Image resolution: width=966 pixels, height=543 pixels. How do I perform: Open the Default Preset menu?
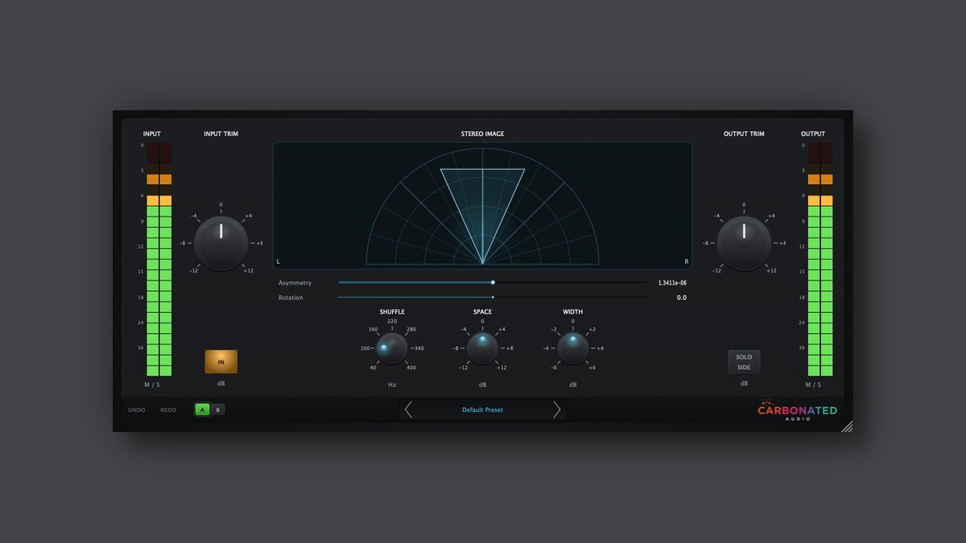482,409
